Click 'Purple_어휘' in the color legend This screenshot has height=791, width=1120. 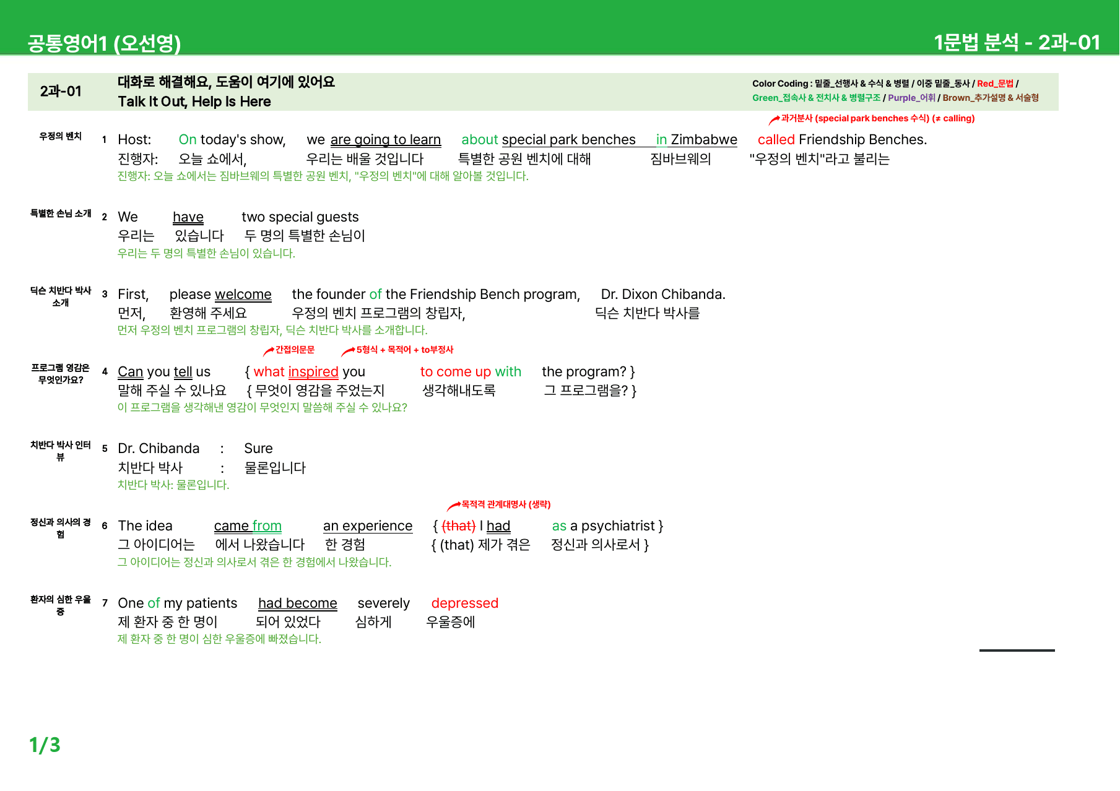[911, 98]
